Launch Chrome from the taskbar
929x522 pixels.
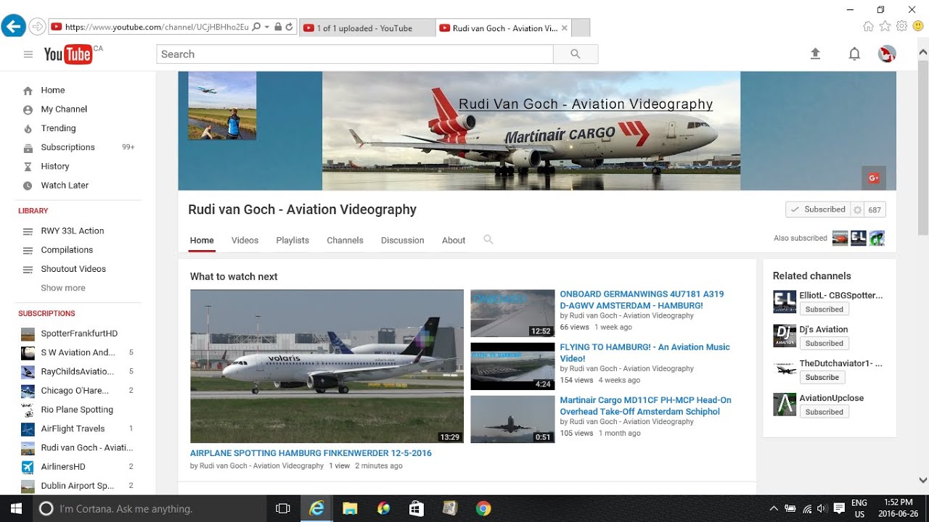point(483,509)
